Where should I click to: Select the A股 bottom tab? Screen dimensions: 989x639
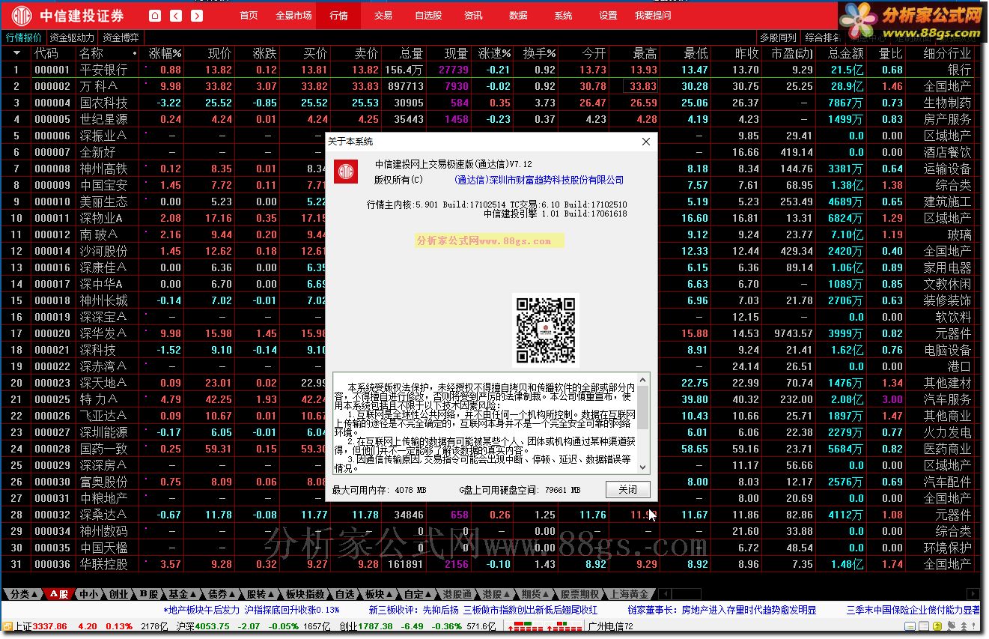tap(61, 594)
